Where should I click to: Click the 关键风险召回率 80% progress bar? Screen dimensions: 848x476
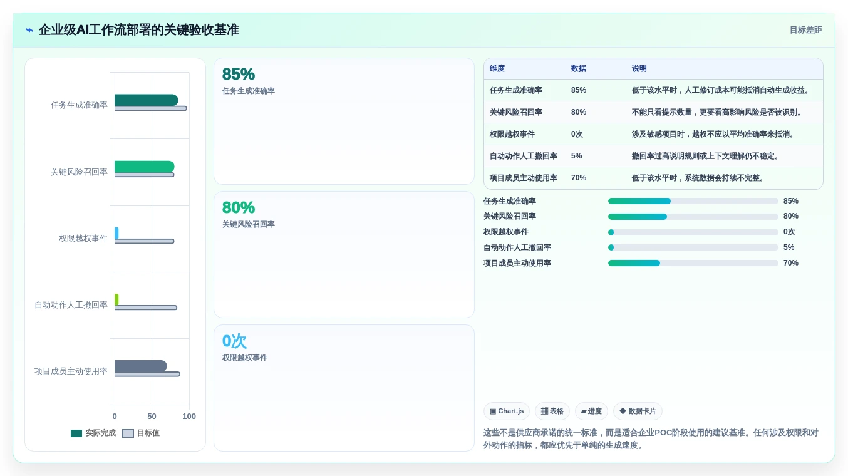[x=693, y=217]
